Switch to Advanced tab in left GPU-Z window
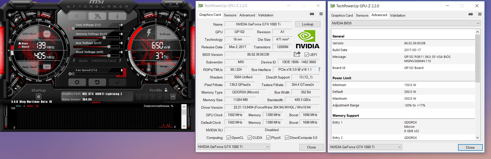This screenshot has height=159, width=491. 247,15
